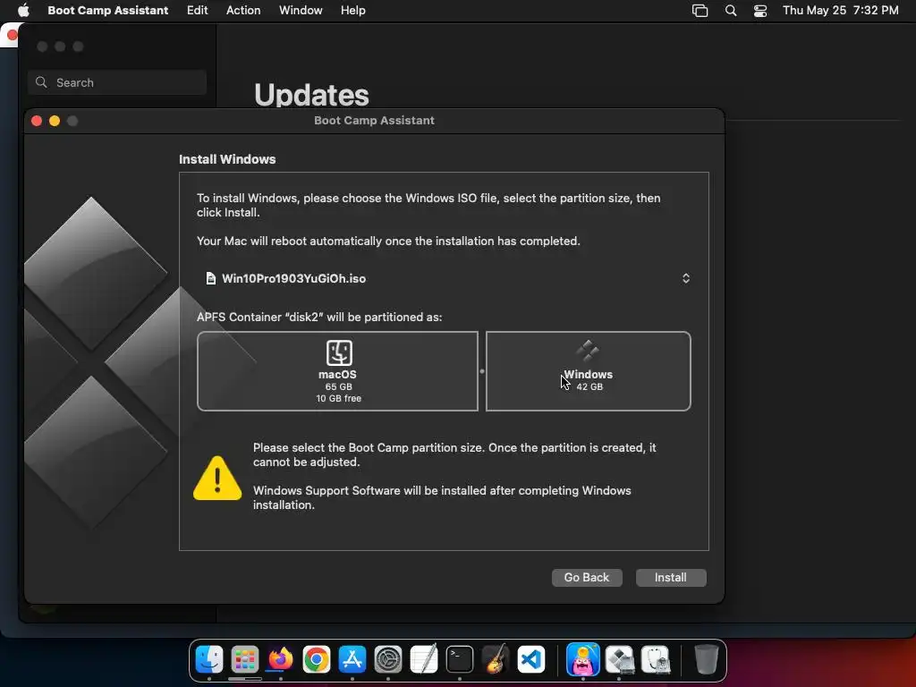Viewport: 916px width, 687px height.
Task: Click the date and time in the menu bar
Action: click(x=841, y=10)
